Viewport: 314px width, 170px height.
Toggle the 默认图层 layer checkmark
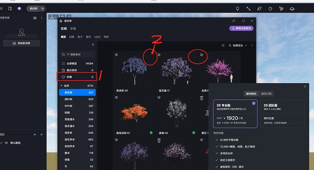[x=1, y=143]
